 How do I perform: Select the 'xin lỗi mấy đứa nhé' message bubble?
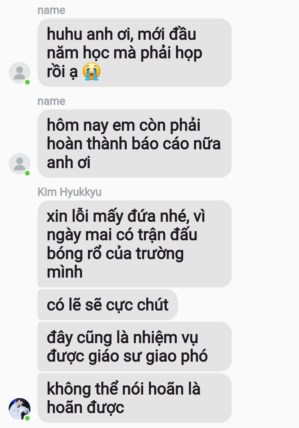135,244
